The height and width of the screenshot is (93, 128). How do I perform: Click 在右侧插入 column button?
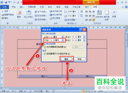[41, 20]
